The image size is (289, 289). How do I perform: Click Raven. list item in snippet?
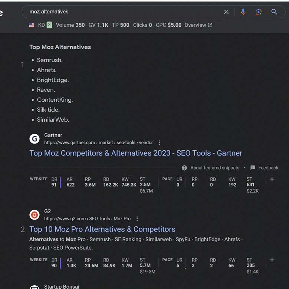(46, 90)
